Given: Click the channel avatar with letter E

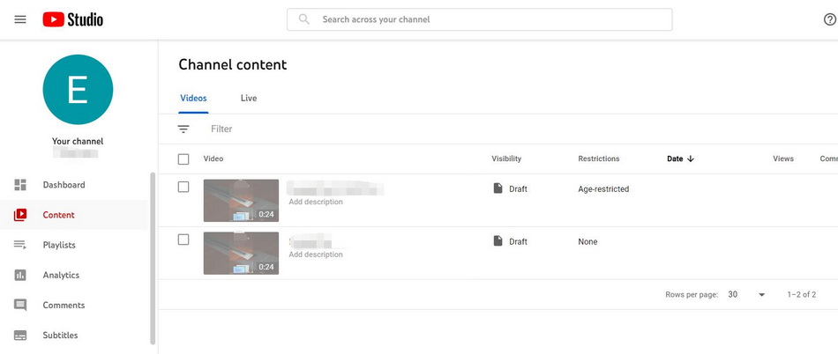Looking at the screenshot, I should click(x=78, y=89).
